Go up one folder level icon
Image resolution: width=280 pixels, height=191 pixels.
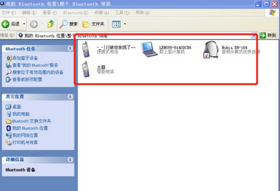(x=51, y=24)
